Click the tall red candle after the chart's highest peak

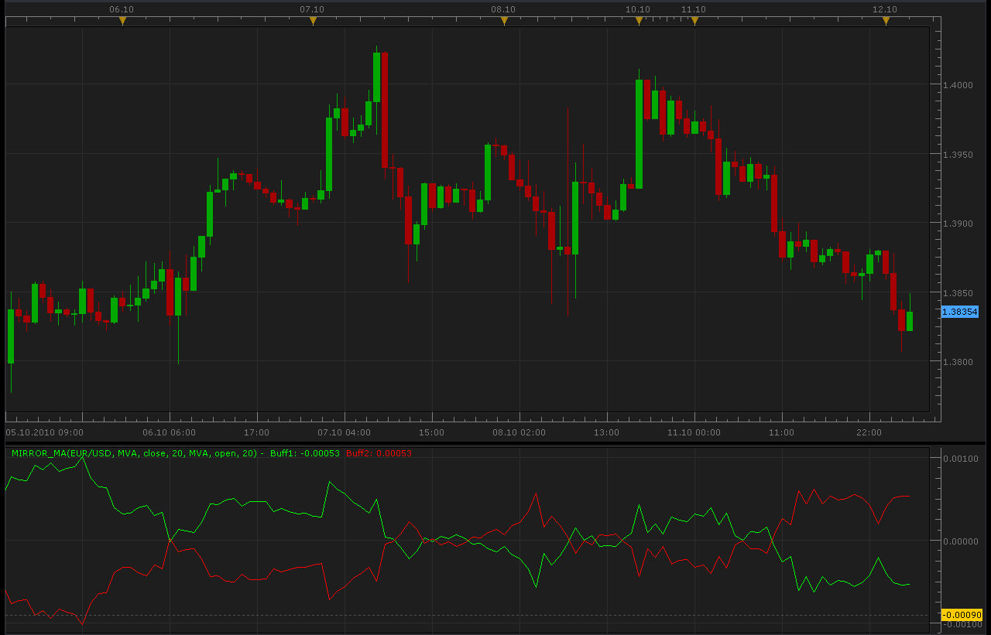tap(385, 110)
